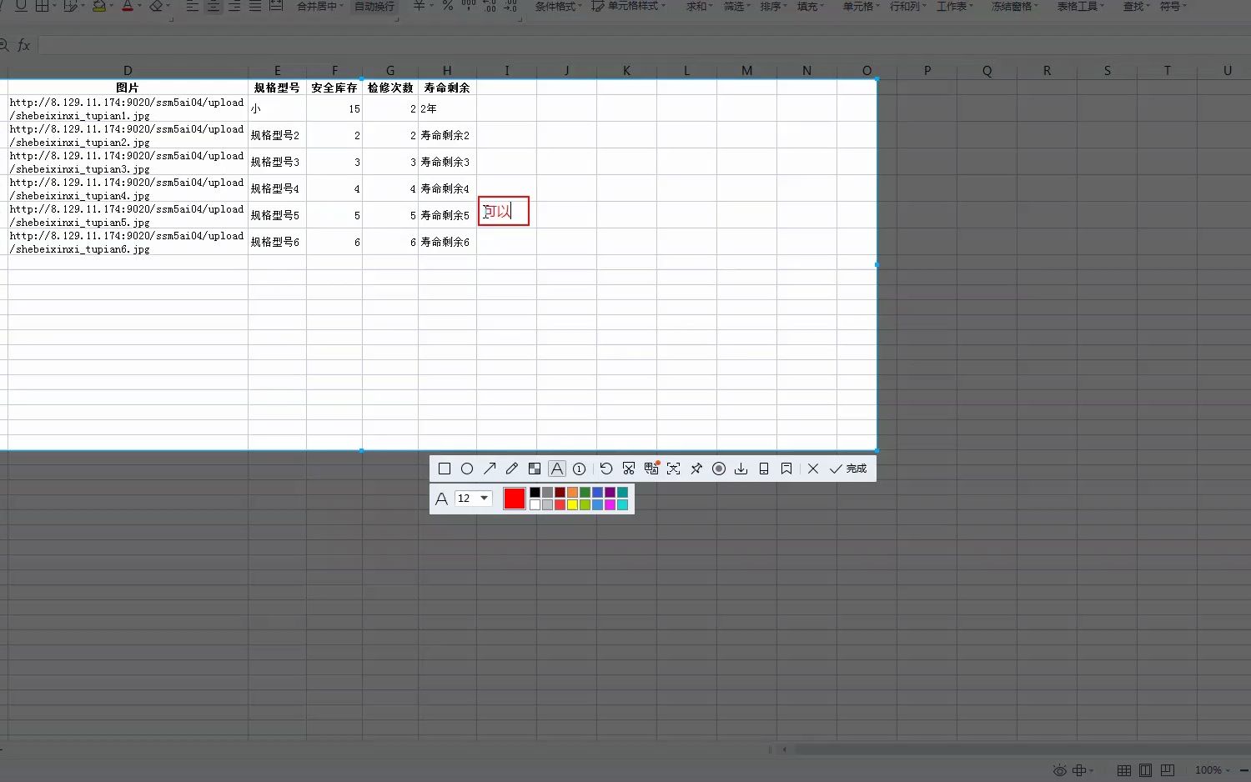Pick the orange color swatch
Screen dimensions: 1251x782
tap(572, 492)
